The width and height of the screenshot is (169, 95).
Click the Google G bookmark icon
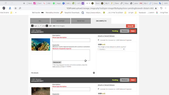[157, 13]
